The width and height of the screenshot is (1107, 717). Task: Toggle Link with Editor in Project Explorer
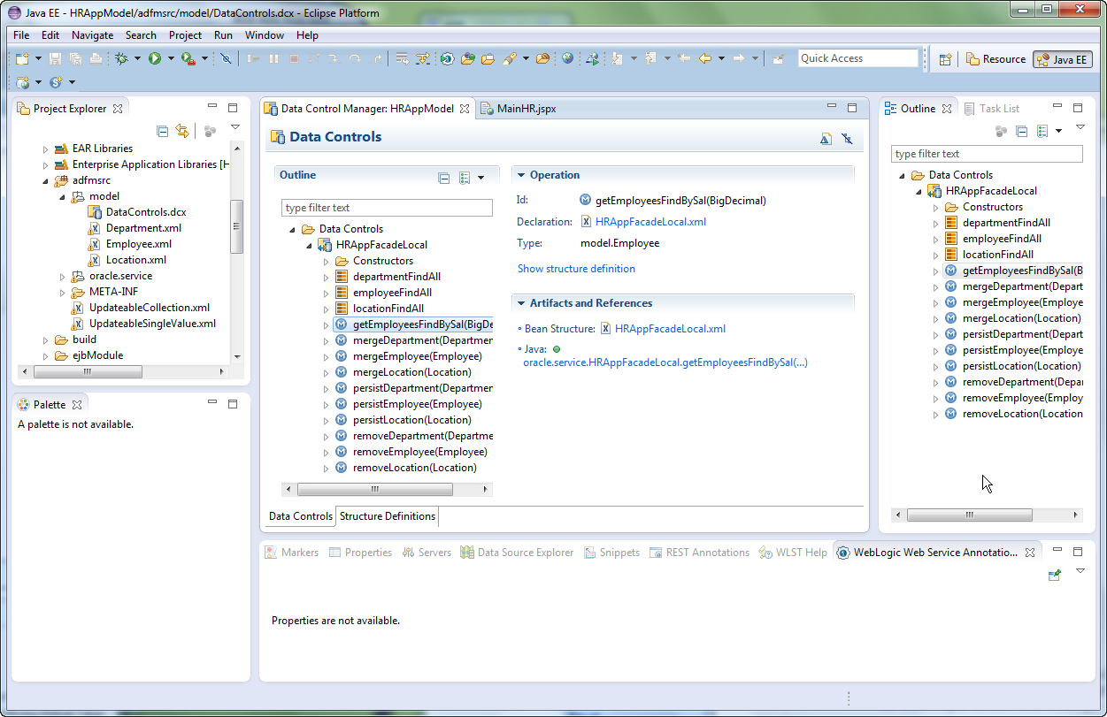(182, 131)
